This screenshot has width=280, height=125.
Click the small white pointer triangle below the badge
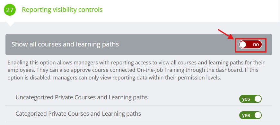click(x=10, y=24)
